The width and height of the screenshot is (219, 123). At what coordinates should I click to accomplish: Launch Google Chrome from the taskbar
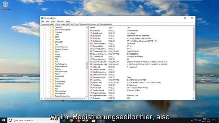pyautogui.click(x=71, y=120)
